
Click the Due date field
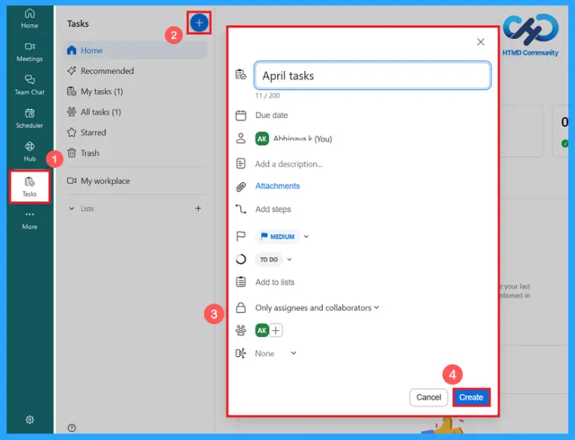pos(271,115)
